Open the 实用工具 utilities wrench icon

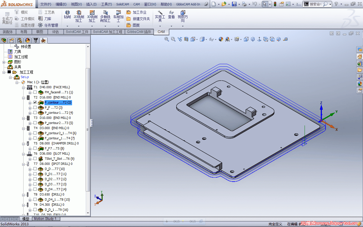tap(160, 12)
